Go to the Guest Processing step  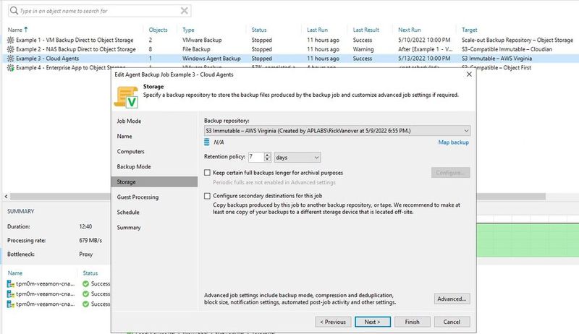click(x=138, y=197)
